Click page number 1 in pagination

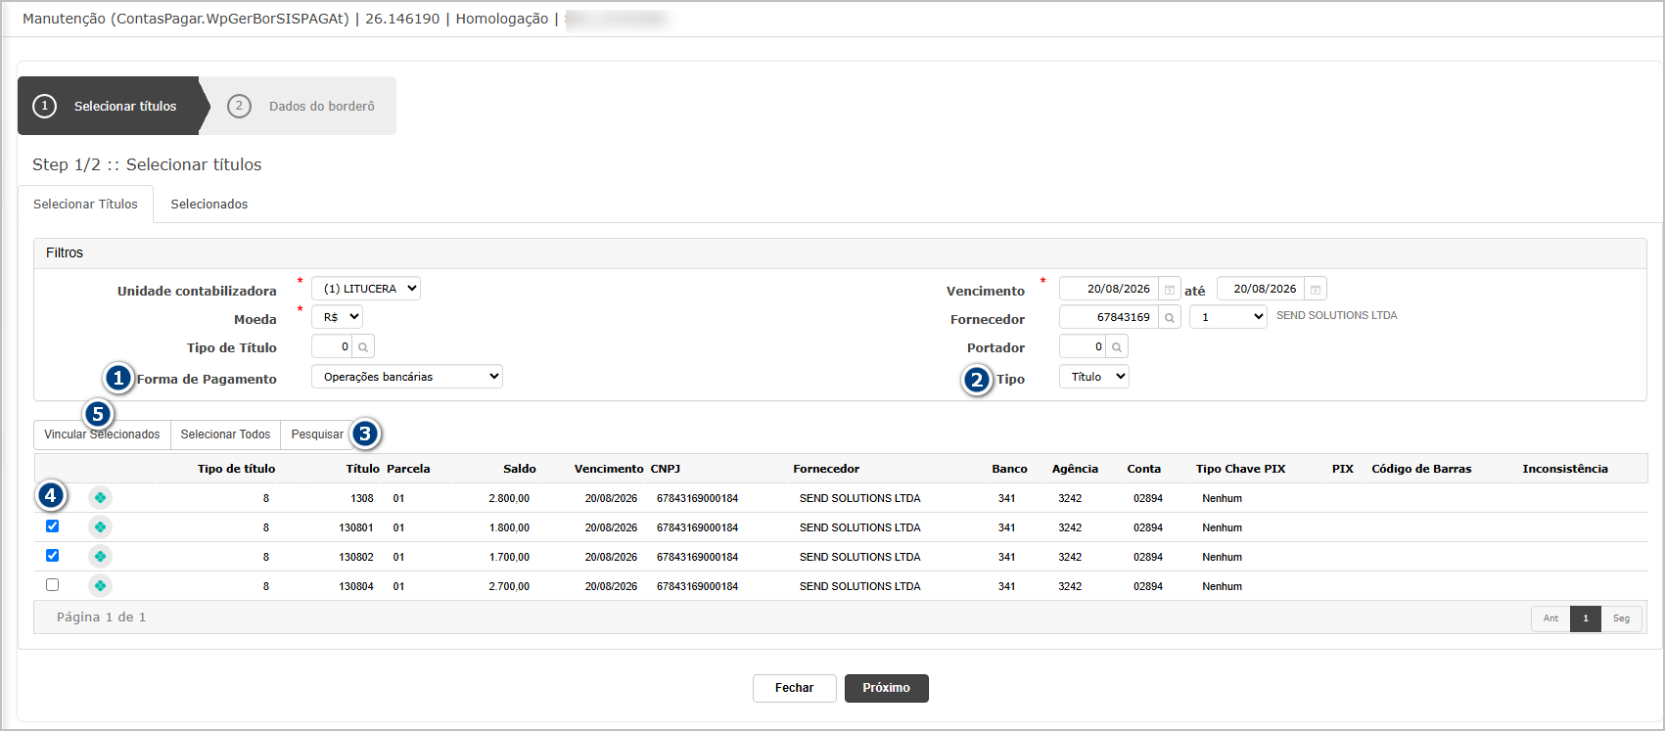[x=1586, y=618]
